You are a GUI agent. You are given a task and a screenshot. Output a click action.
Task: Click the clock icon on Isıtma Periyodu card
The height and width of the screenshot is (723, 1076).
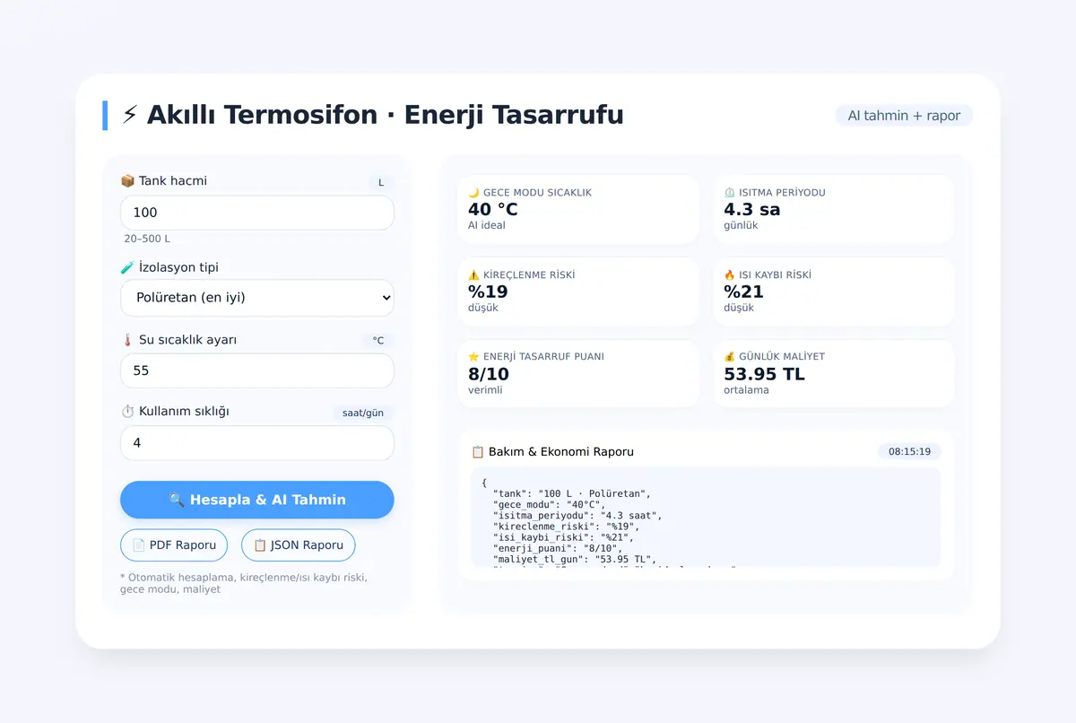729,193
